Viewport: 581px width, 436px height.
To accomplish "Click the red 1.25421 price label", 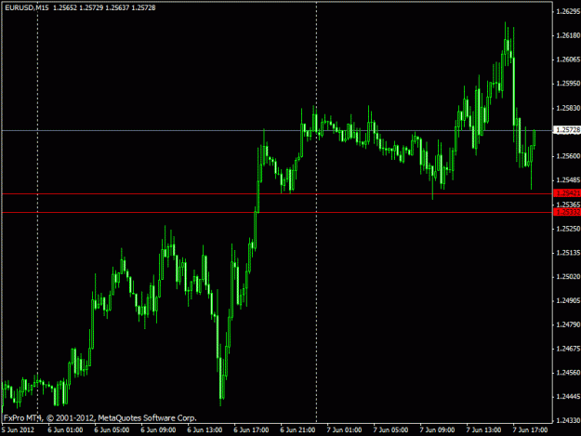I will (567, 193).
